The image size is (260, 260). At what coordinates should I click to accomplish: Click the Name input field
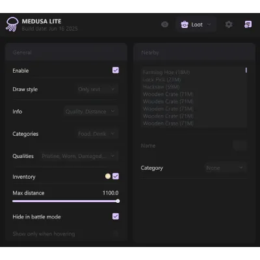pos(239,146)
